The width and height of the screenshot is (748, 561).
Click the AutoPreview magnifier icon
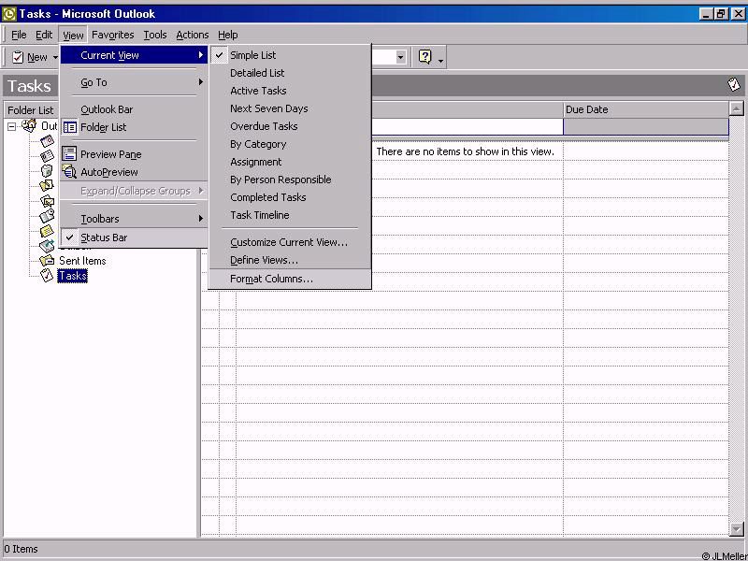70,172
